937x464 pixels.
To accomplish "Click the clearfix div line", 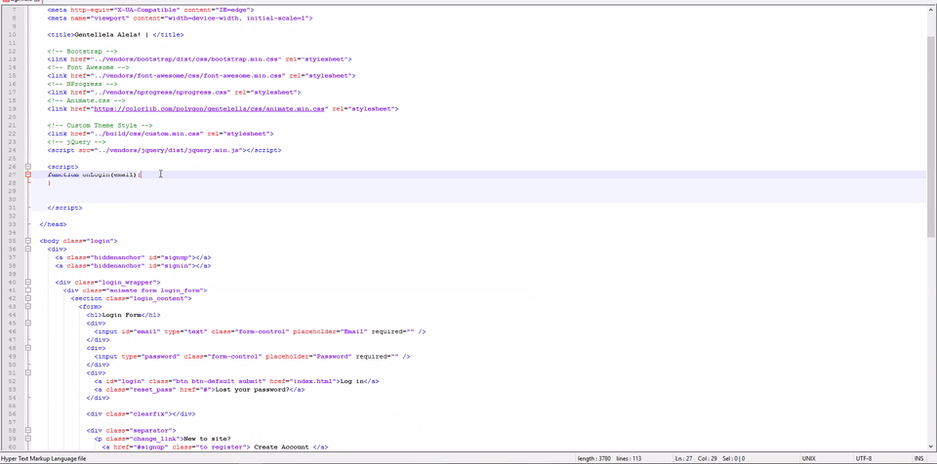I will pyautogui.click(x=141, y=414).
